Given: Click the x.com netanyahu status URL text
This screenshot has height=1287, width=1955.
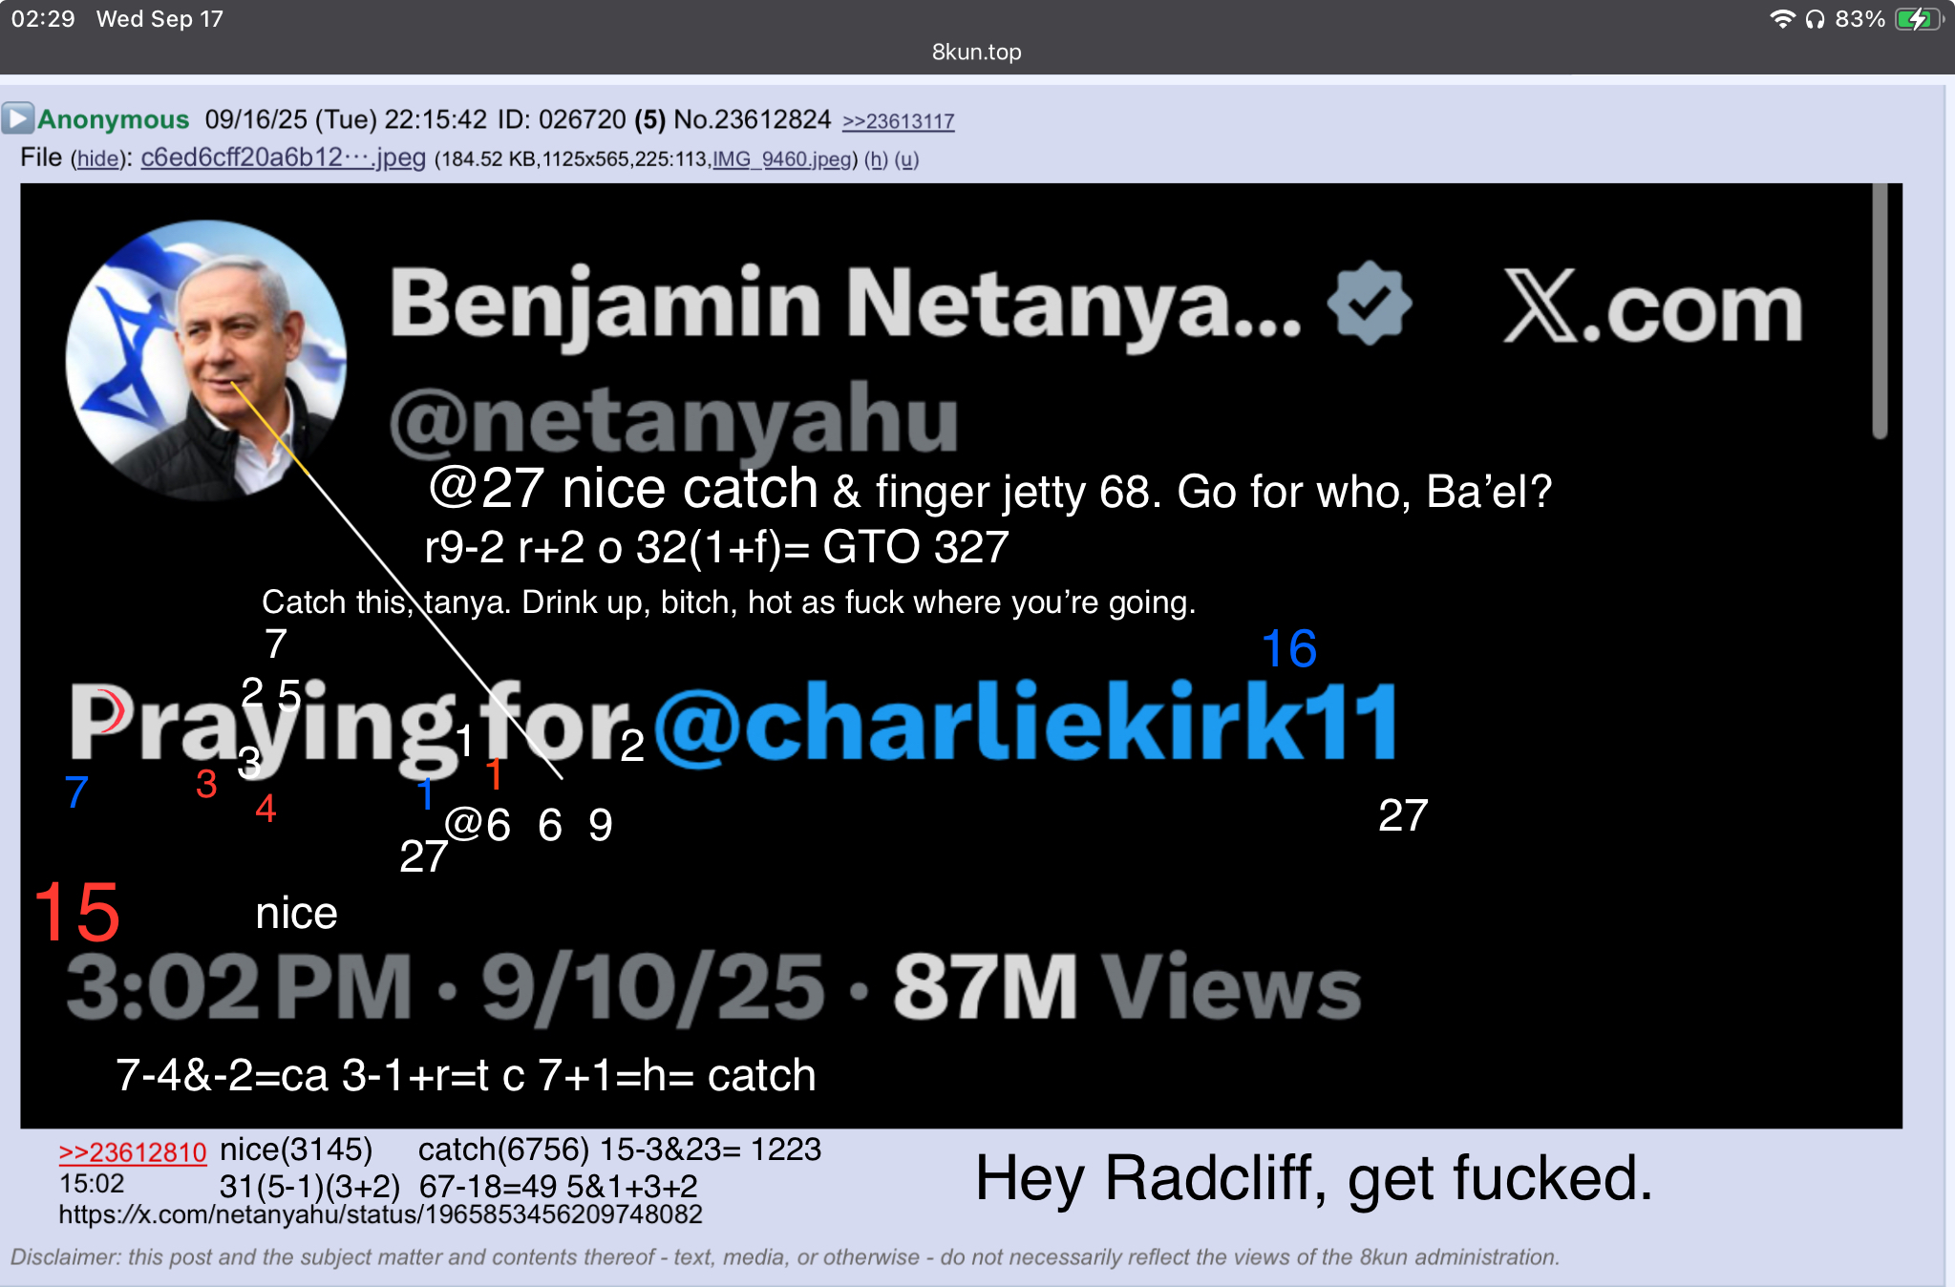Looking at the screenshot, I should (380, 1214).
